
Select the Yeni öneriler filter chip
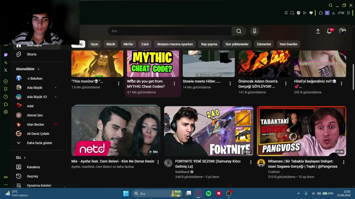point(288,44)
